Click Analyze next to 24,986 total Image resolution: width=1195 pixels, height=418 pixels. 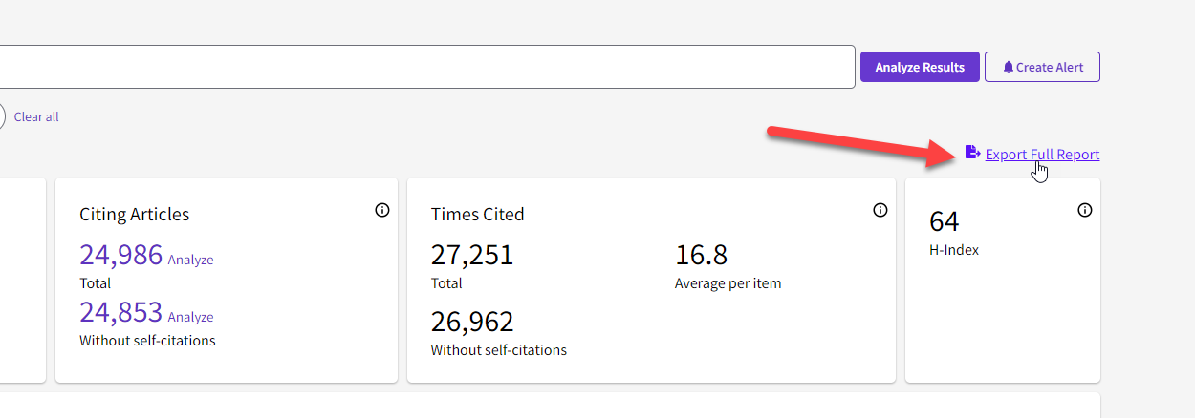pos(190,260)
